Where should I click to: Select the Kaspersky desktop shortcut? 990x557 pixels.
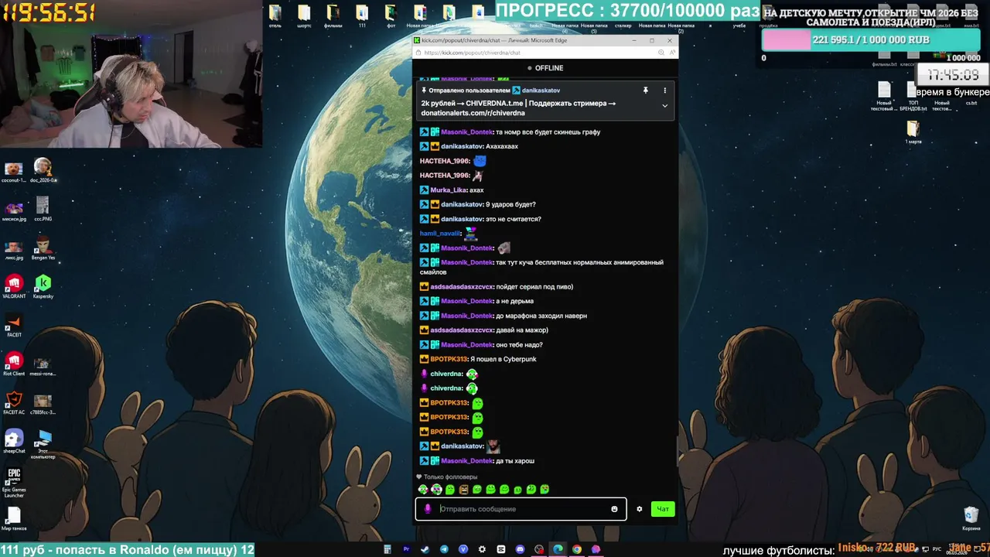click(x=43, y=285)
